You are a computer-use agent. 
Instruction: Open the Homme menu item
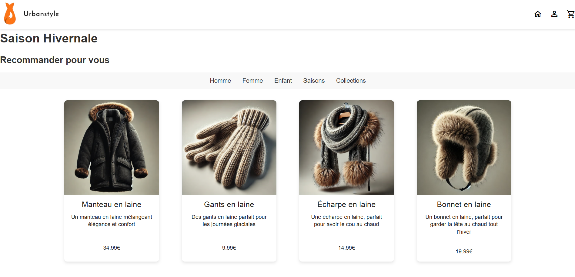point(220,81)
